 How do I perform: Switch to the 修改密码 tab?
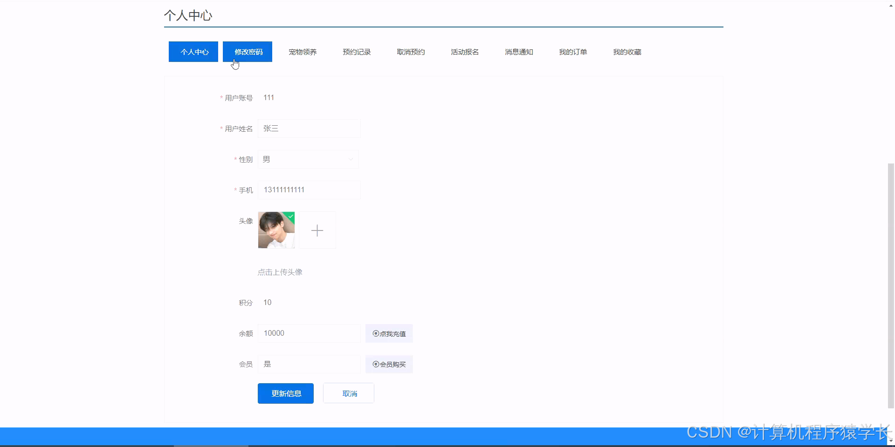point(248,52)
